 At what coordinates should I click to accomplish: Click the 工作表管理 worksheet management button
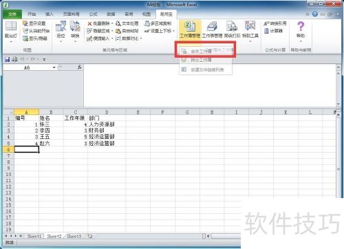tap(212, 30)
